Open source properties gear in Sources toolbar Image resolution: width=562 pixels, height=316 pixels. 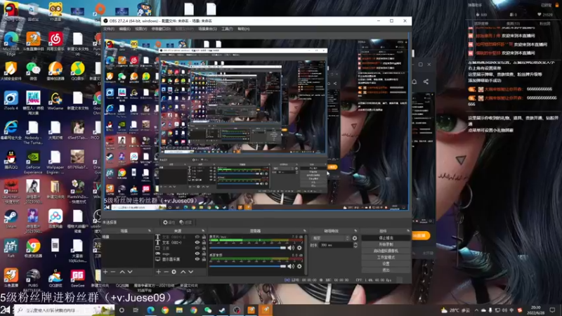pos(174,272)
